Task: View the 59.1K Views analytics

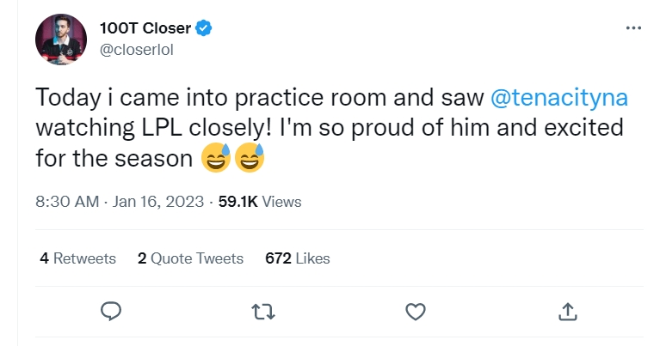Action: (258, 202)
